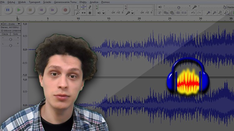Open the Generowanie Tonu menu
This screenshot has height=131, width=234.
click(65, 2)
